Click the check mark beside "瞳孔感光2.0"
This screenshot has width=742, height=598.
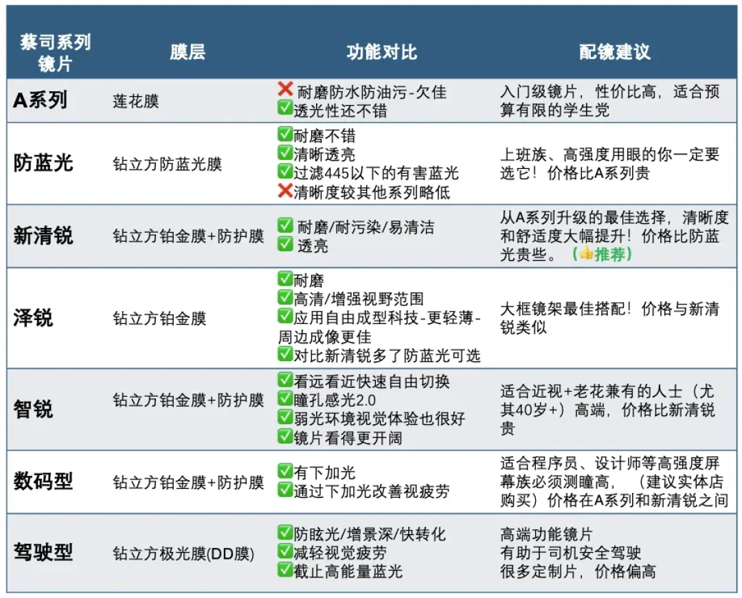[285, 398]
